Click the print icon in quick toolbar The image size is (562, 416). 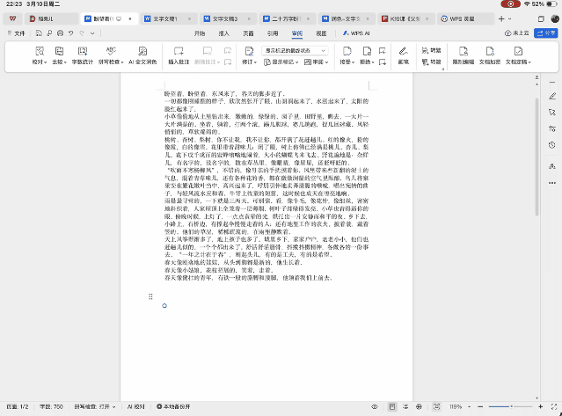click(58, 33)
